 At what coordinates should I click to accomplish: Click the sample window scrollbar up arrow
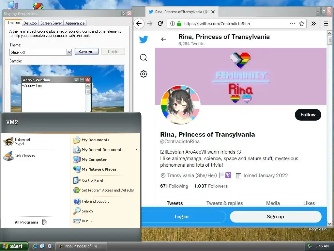click(x=88, y=86)
